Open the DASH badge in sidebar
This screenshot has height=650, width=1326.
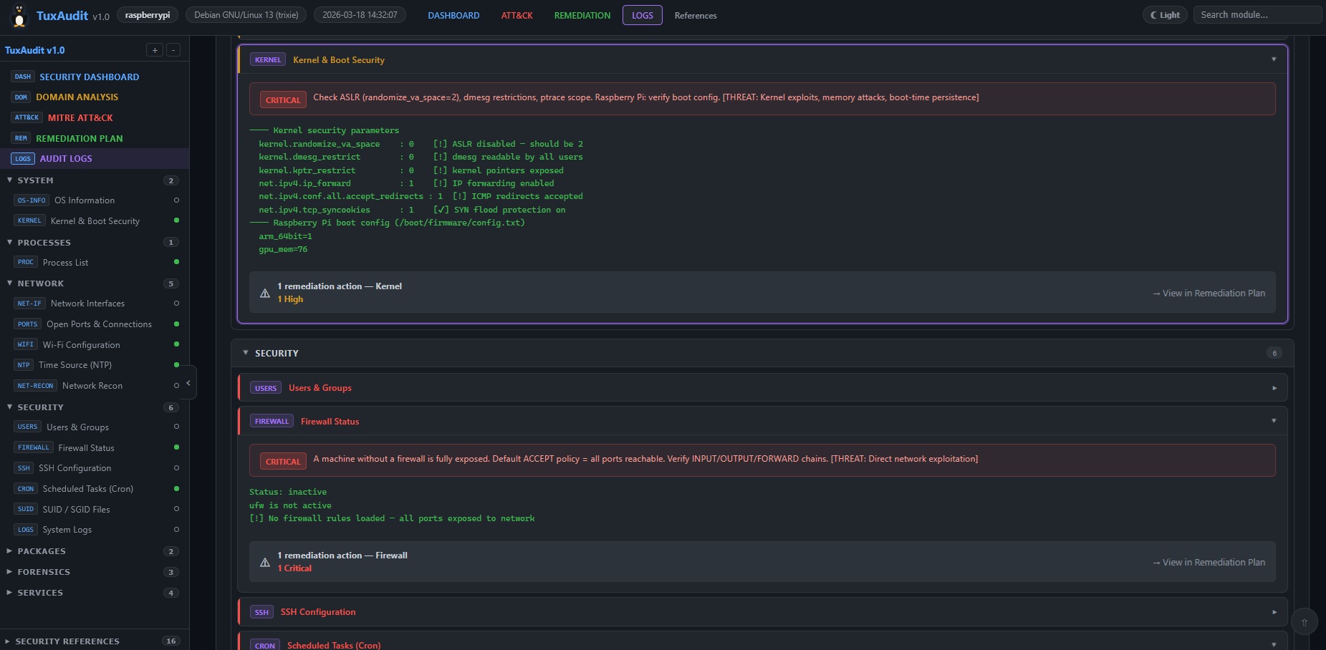tap(23, 77)
